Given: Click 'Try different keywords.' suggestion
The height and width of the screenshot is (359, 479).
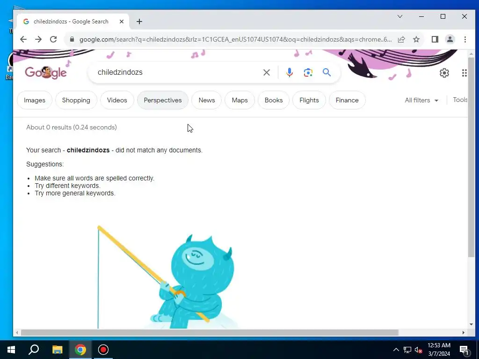Looking at the screenshot, I should pos(67,186).
